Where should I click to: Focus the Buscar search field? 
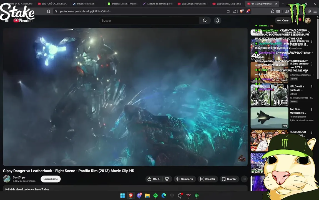[x=149, y=21]
